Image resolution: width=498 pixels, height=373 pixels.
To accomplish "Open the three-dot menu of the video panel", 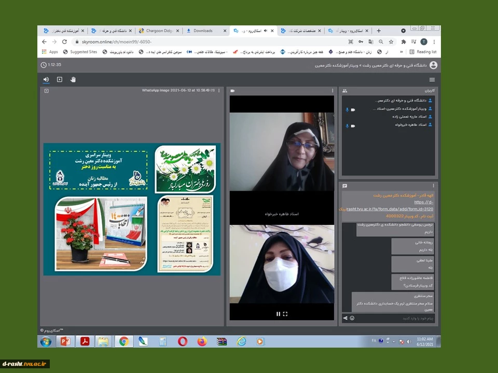I will [333, 90].
